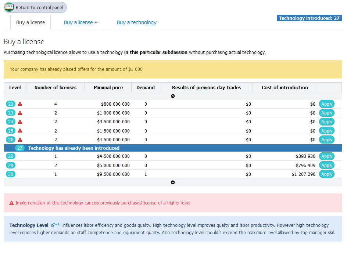Viewport: 347px width, 254px height.
Task: Click license count 4 on level 22 row
Action: point(56,104)
